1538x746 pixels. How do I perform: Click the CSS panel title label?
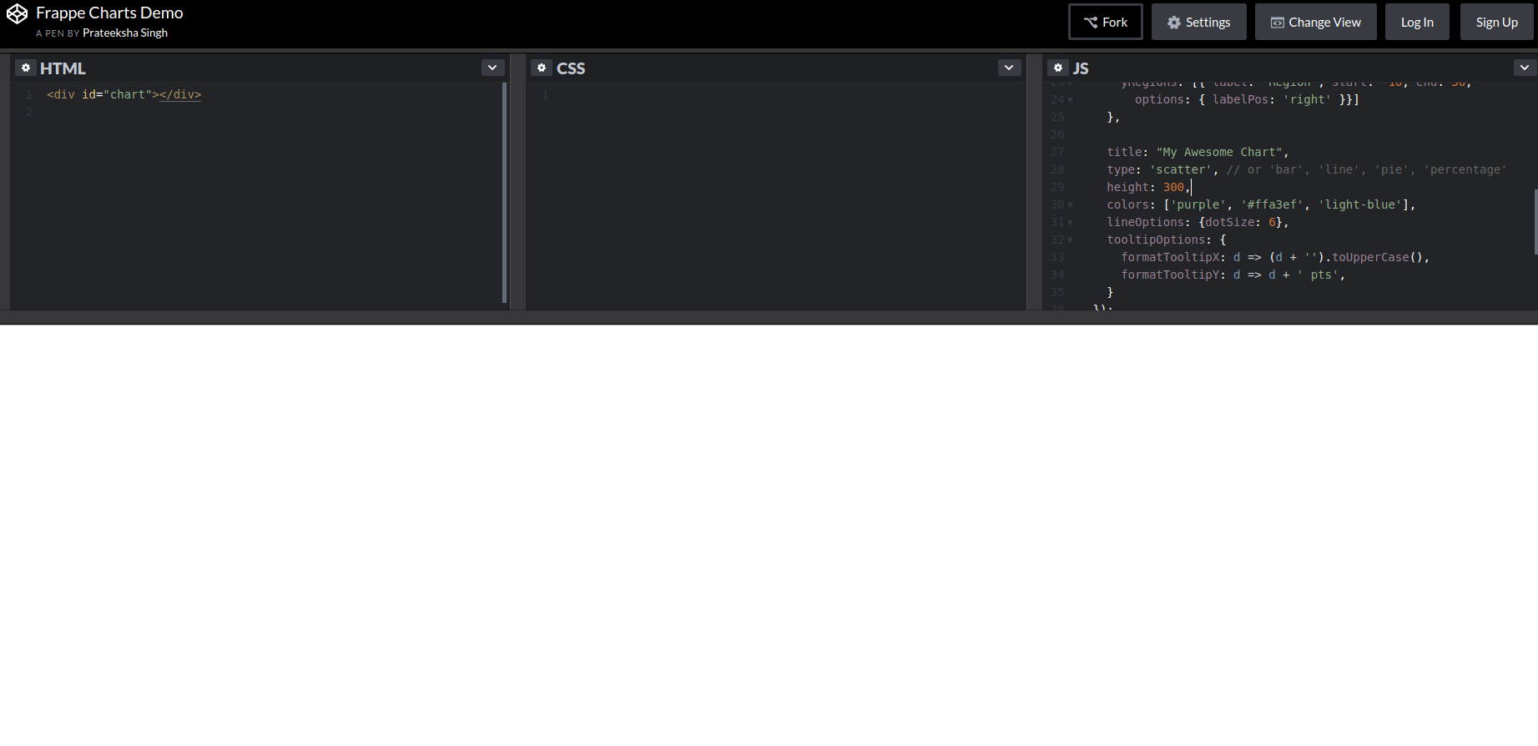click(x=571, y=68)
